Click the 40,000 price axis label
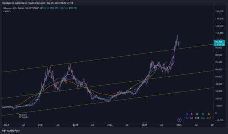The width and height of the screenshot is (228, 134). point(219,84)
